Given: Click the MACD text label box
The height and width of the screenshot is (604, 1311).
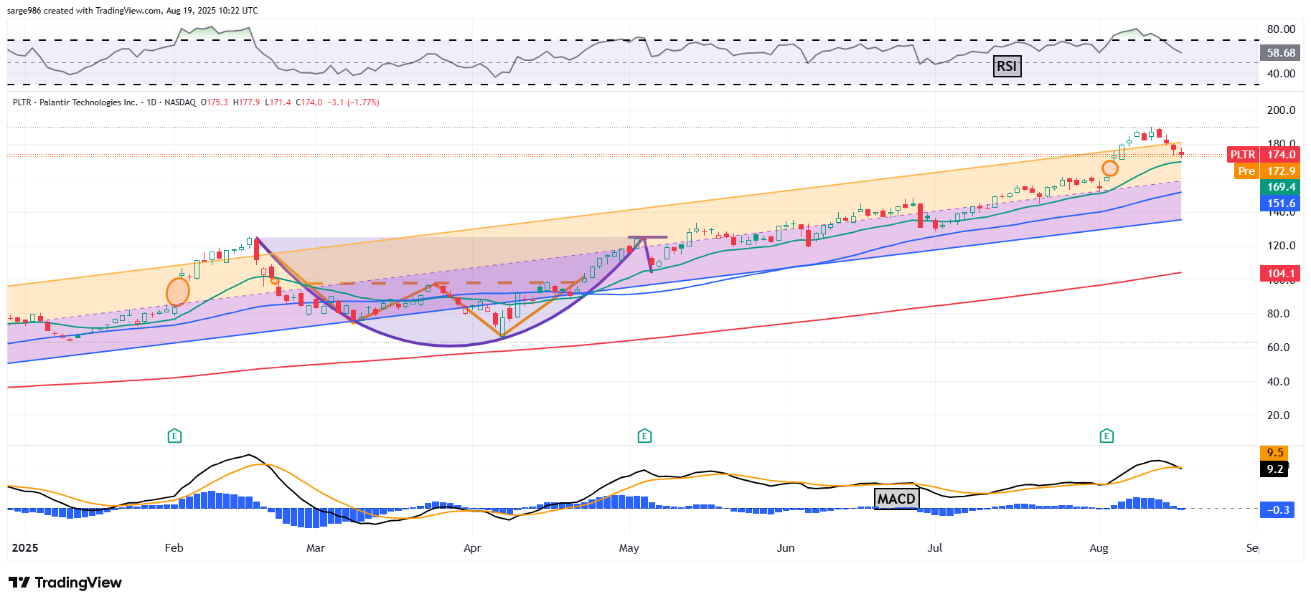Looking at the screenshot, I should [x=896, y=498].
